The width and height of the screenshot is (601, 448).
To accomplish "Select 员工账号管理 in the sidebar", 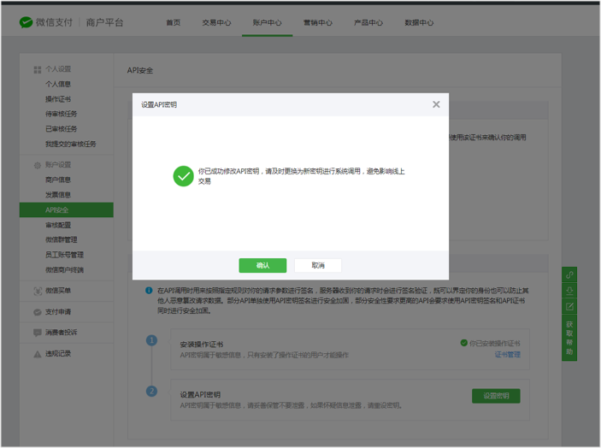I will pyautogui.click(x=64, y=255).
